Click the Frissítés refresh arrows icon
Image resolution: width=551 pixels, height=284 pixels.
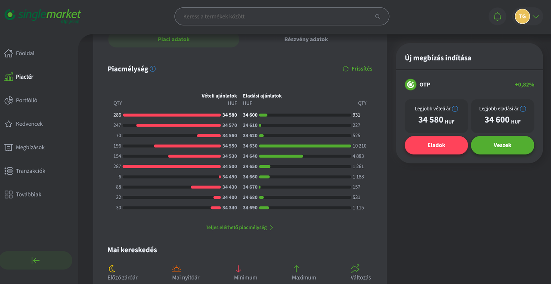click(x=346, y=69)
